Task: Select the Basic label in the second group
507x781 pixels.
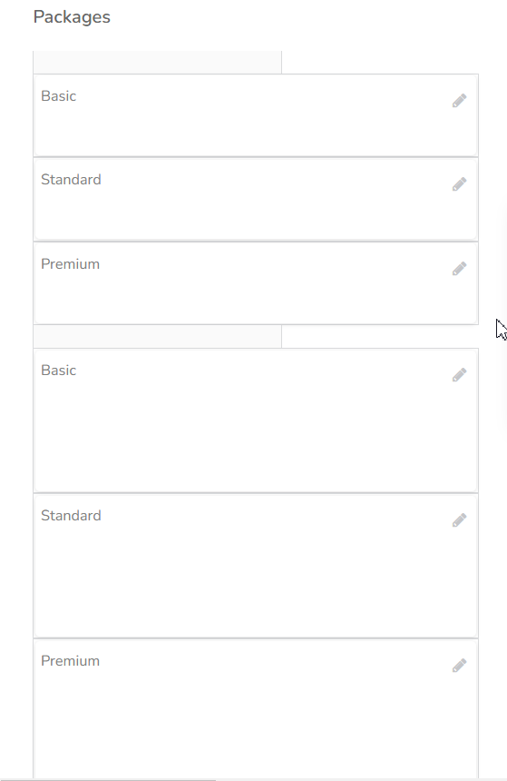Action: [59, 371]
